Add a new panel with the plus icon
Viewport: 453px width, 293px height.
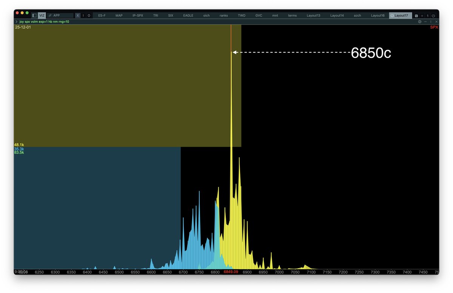[x=422, y=16]
